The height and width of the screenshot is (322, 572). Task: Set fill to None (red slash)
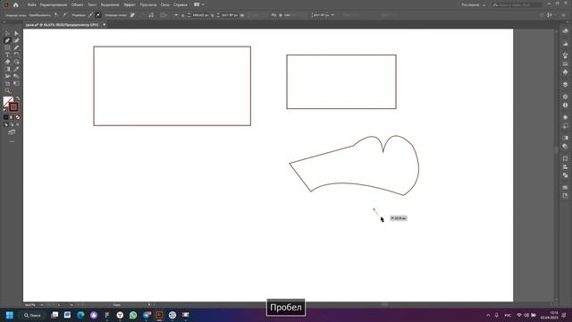point(18,117)
